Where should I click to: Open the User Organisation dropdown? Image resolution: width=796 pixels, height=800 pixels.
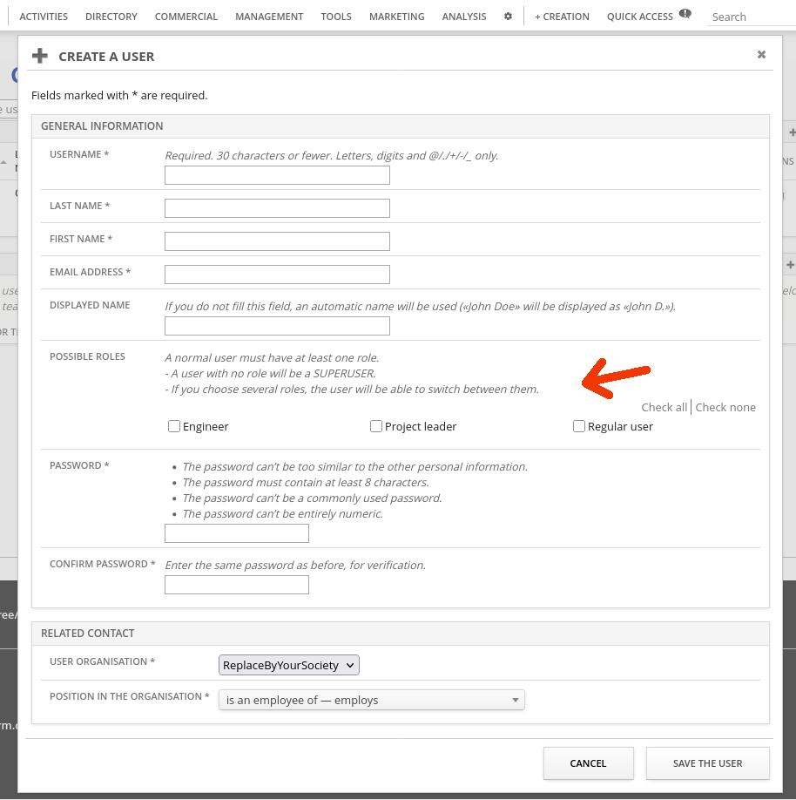click(x=289, y=665)
